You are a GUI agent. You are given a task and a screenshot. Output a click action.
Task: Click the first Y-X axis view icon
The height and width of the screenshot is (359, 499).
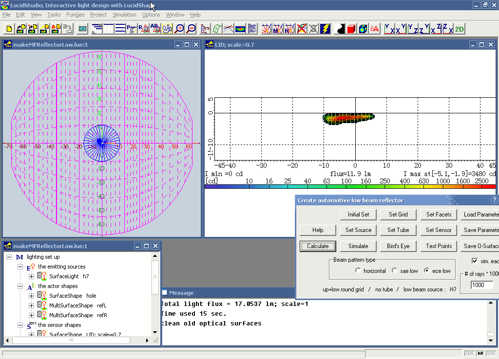[388, 29]
